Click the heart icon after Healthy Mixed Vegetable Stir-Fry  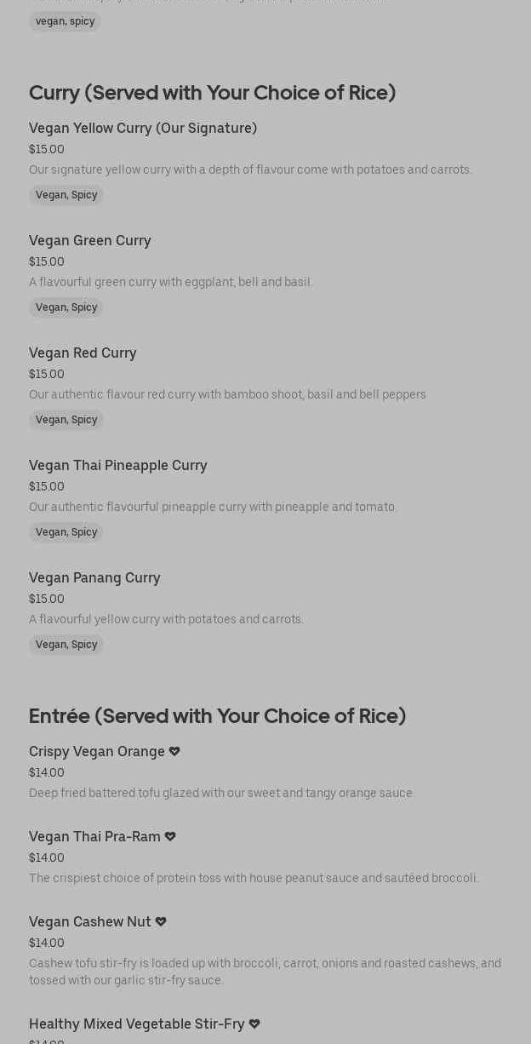click(254, 1024)
